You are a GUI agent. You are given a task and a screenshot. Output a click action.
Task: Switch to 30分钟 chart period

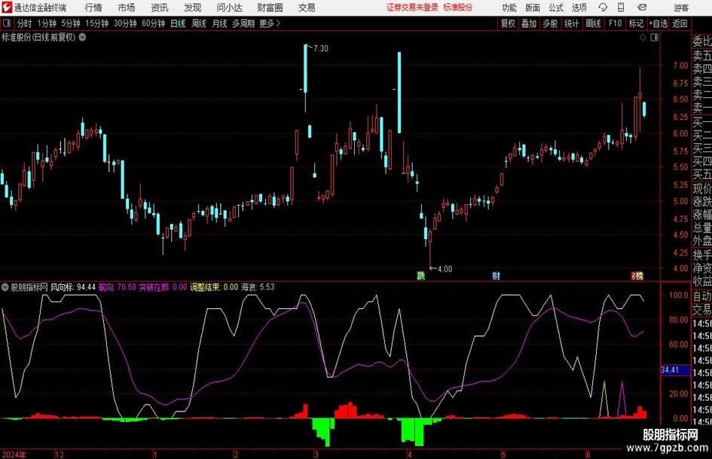point(125,23)
